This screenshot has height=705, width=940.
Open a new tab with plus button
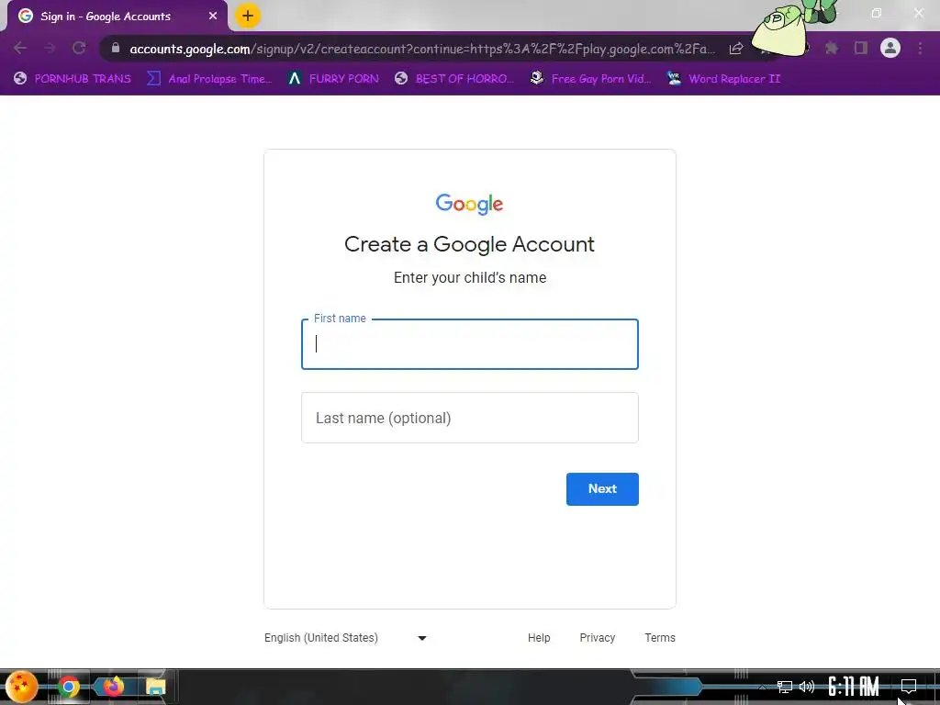pyautogui.click(x=248, y=17)
